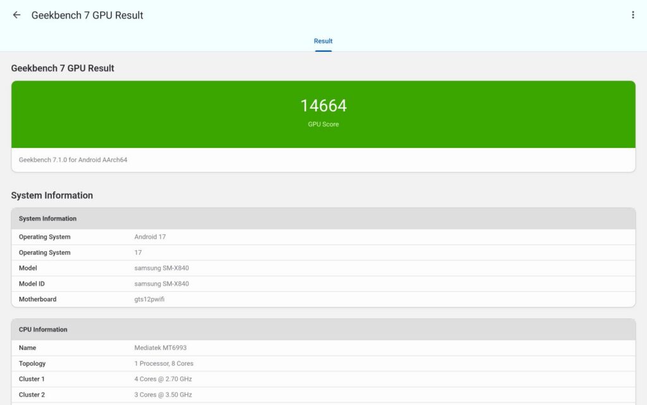This screenshot has width=647, height=405.
Task: Click the 'samsung SM-X840' value in the Model ID row
Action: [161, 284]
